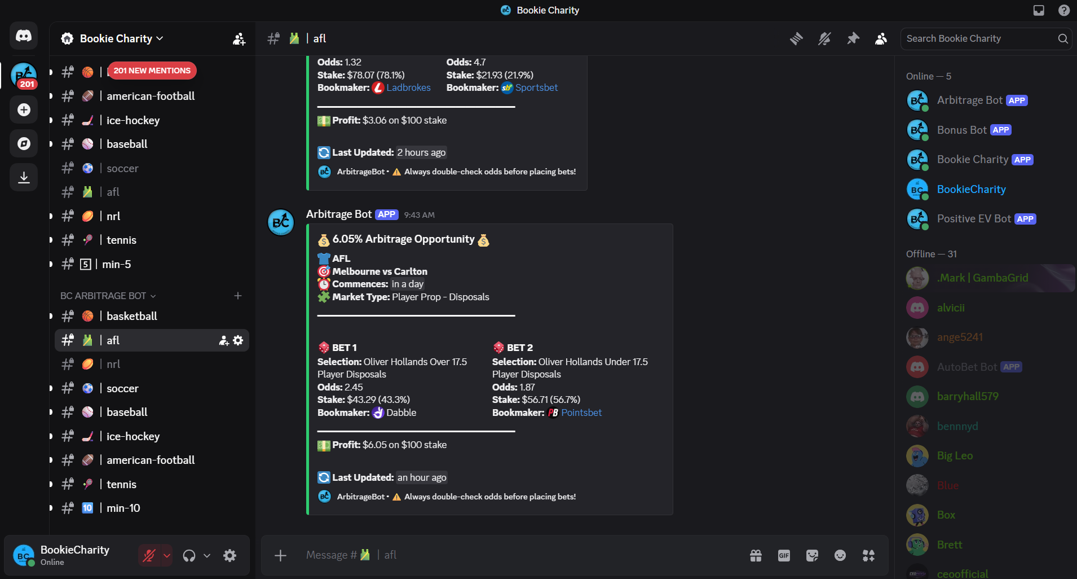Image resolution: width=1077 pixels, height=579 pixels.
Task: Open Apps launcher icon in message bar
Action: pyautogui.click(x=868, y=555)
